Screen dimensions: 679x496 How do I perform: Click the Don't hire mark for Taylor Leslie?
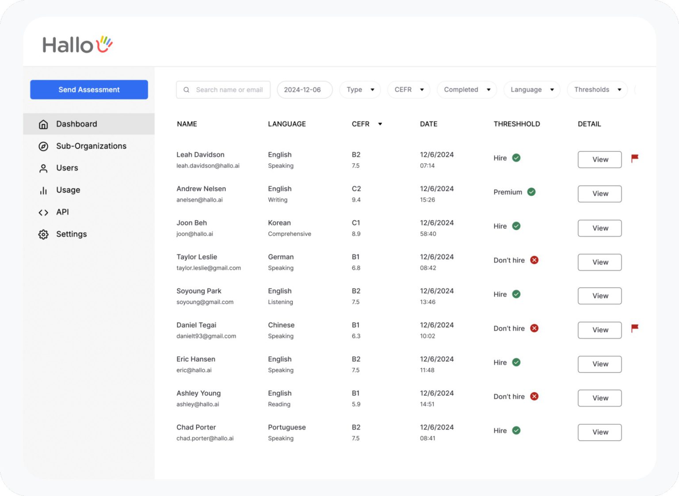[534, 260]
